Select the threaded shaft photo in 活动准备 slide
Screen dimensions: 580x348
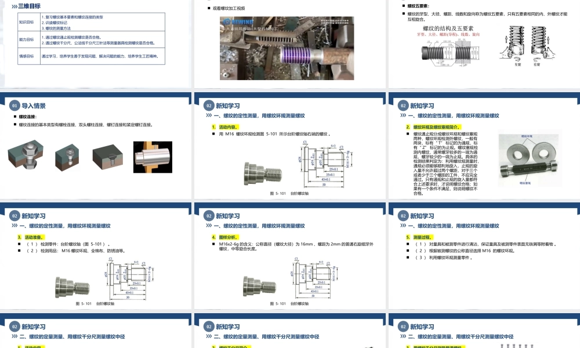(x=72, y=287)
